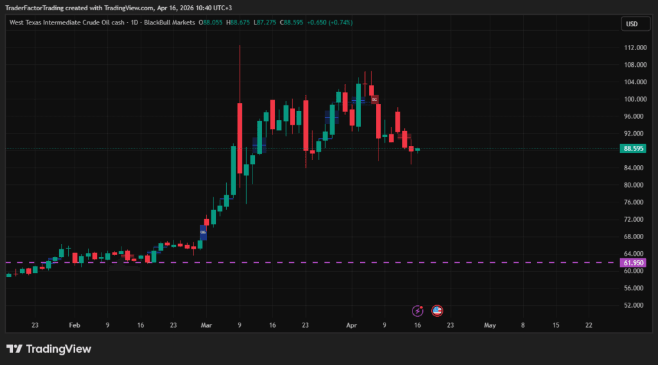658x365 pixels.
Task: Click the tall red candle at Mar 9
Action: [x=239, y=138]
